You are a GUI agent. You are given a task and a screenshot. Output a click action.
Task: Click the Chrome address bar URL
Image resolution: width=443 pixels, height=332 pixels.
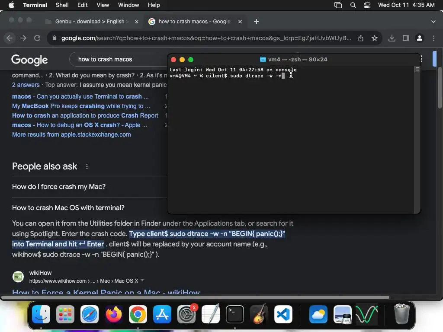[206, 38]
